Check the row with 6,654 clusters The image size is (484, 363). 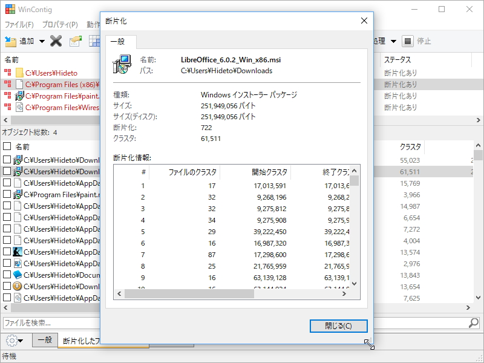7,217
